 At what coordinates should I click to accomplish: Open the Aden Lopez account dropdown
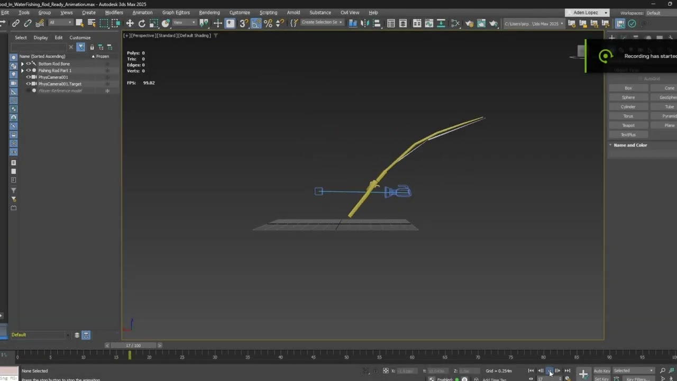coord(588,13)
